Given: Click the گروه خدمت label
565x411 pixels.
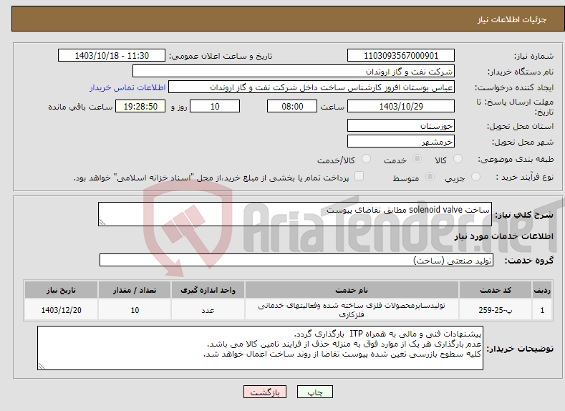Looking at the screenshot, I should (x=528, y=261).
